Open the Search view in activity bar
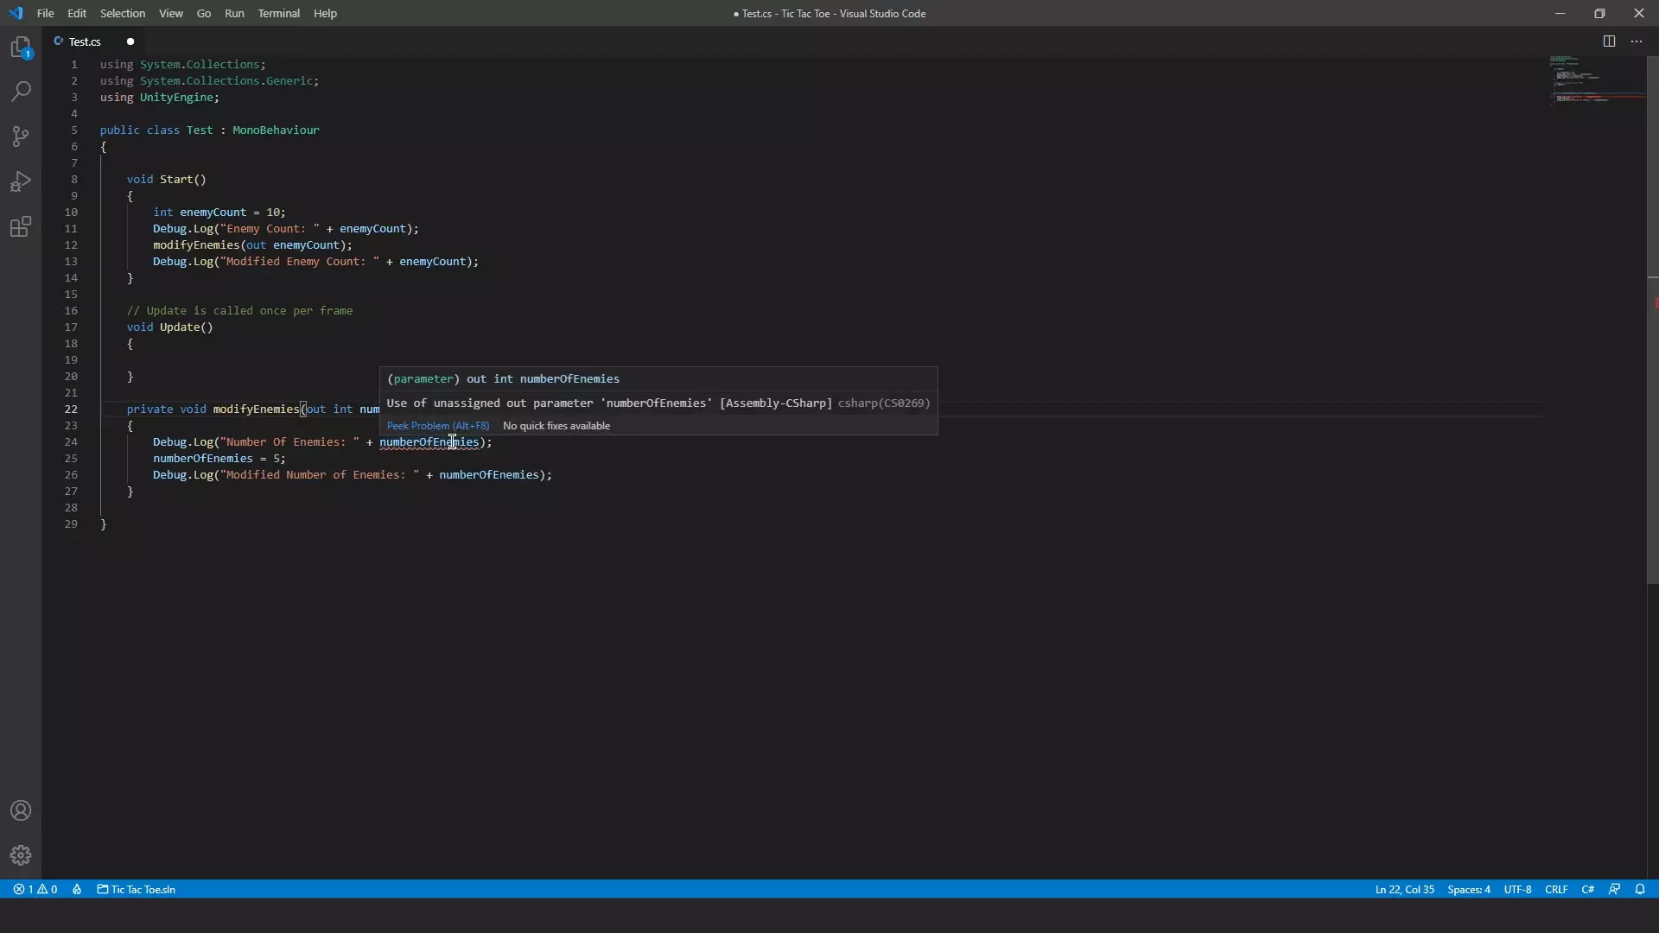This screenshot has width=1659, height=933. 21,92
